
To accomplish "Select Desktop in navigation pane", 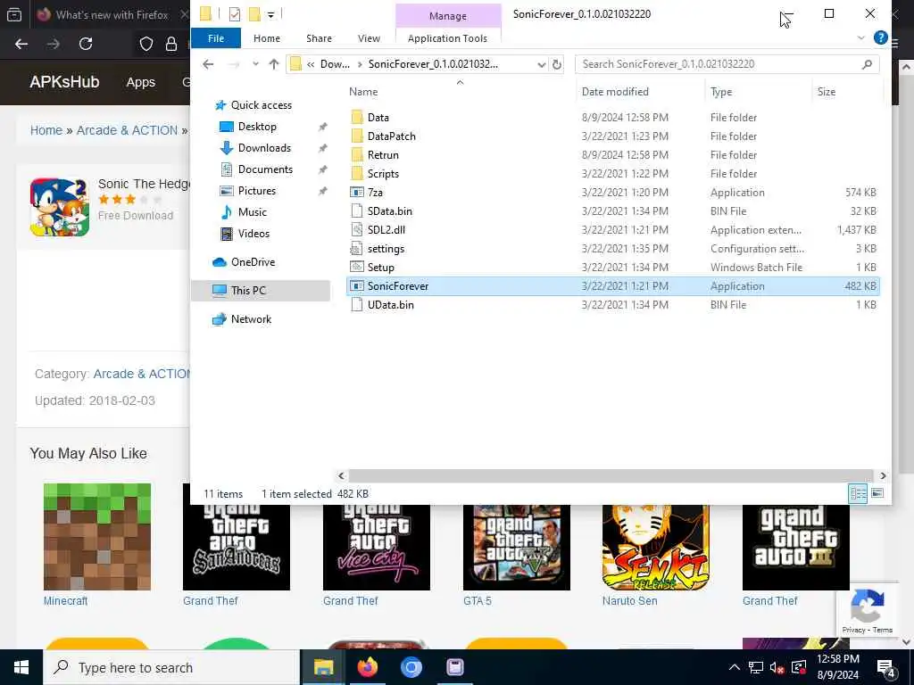I will [x=257, y=127].
